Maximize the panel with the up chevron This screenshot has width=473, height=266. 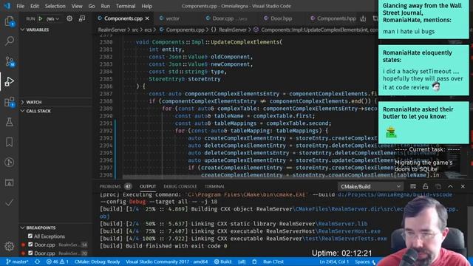pos(450,186)
